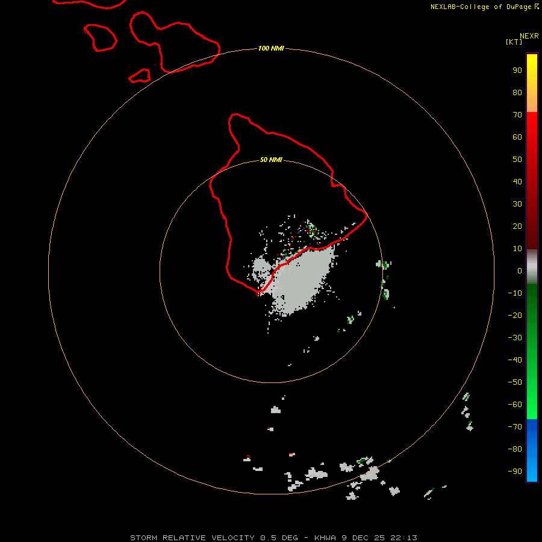Pick the light blue band near -90 knots

pyautogui.click(x=532, y=471)
